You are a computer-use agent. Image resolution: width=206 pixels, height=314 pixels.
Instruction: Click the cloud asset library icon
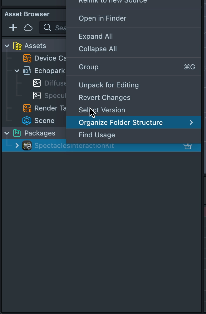(x=28, y=28)
